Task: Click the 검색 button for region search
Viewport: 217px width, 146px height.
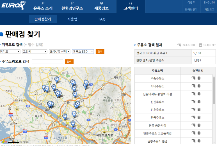Action: point(100,52)
